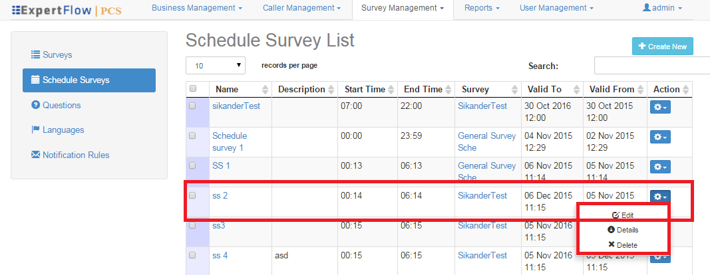Select Delete in the action menu
Viewport: 710px width, 275px height.
pos(622,245)
